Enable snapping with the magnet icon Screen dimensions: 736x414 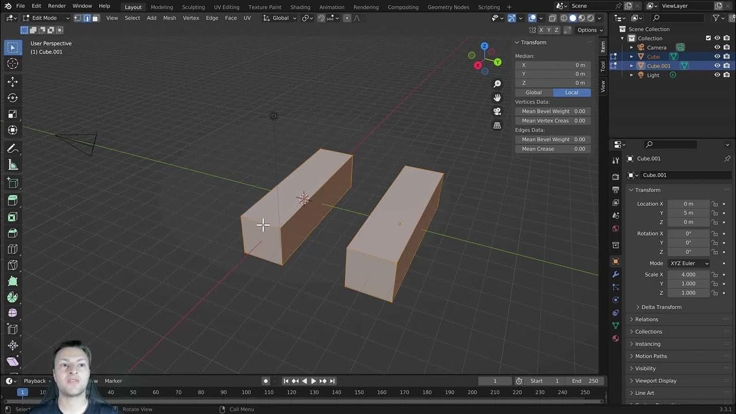point(320,18)
